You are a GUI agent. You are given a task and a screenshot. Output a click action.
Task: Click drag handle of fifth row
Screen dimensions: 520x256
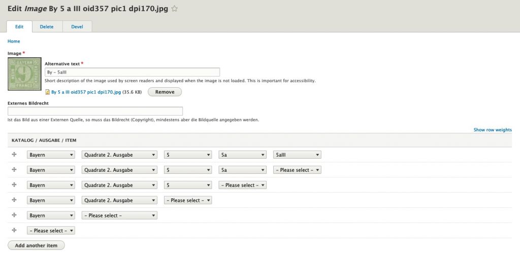tap(14, 215)
